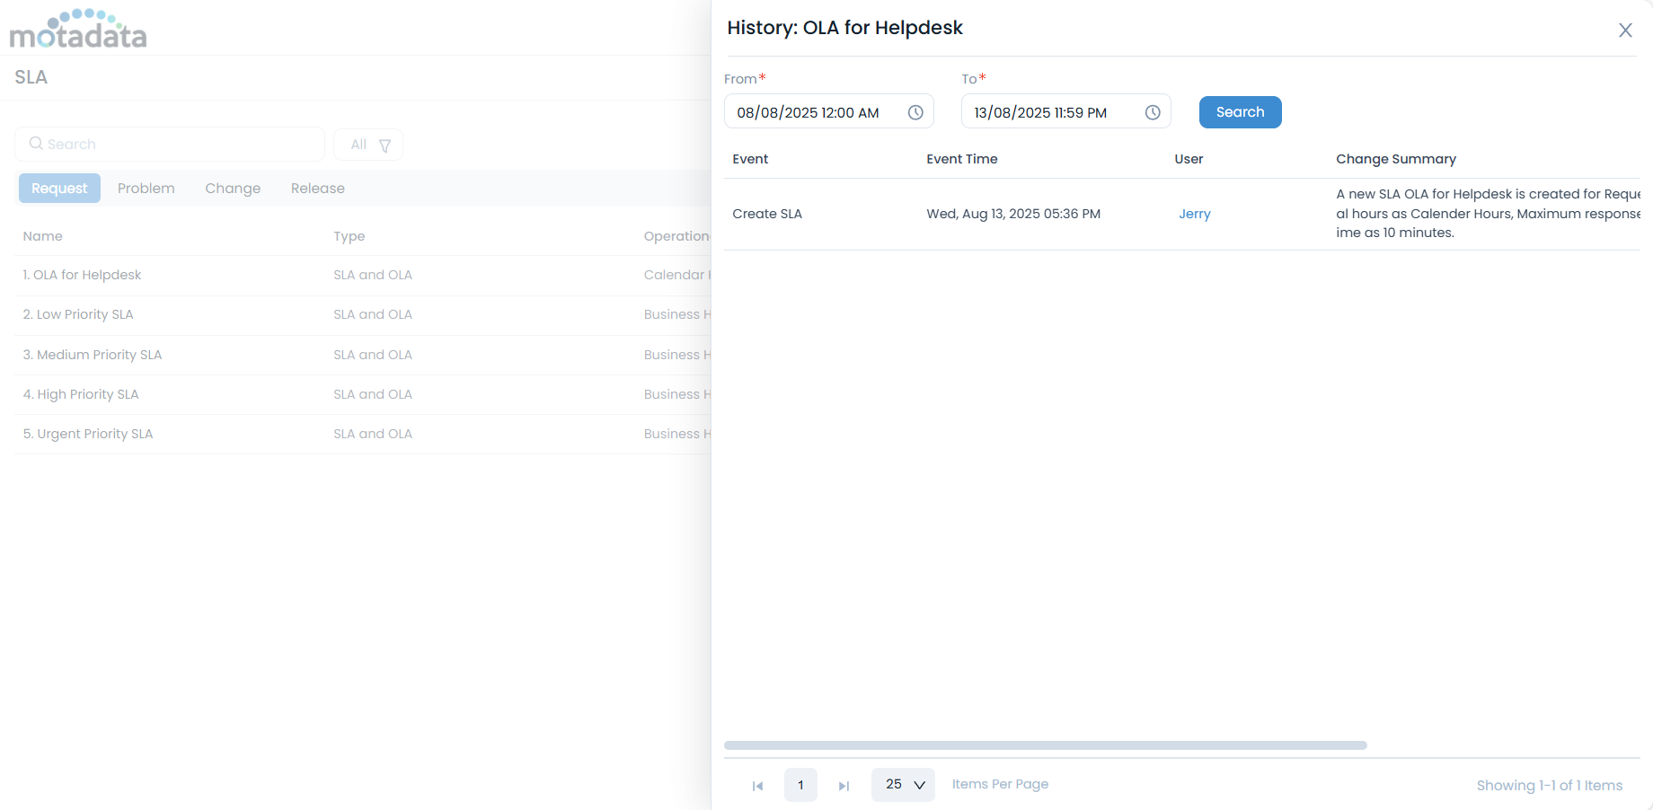Open user Jerry's profile link
The width and height of the screenshot is (1653, 810).
pyautogui.click(x=1194, y=214)
